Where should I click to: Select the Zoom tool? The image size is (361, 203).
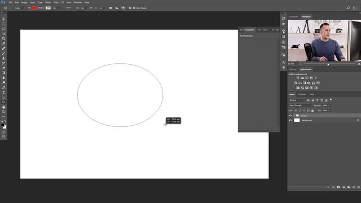pyautogui.click(x=3, y=112)
